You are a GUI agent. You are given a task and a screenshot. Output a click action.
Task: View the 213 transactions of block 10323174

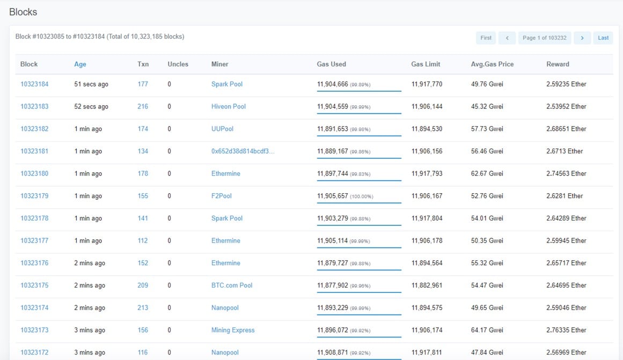[143, 307]
